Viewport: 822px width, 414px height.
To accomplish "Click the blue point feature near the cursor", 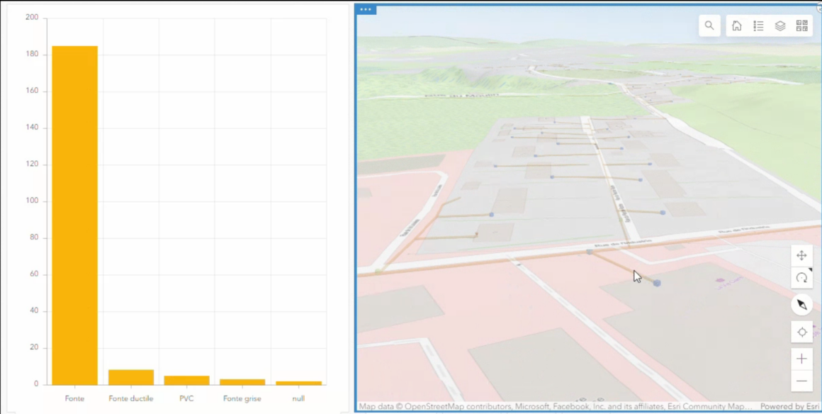I will (657, 283).
